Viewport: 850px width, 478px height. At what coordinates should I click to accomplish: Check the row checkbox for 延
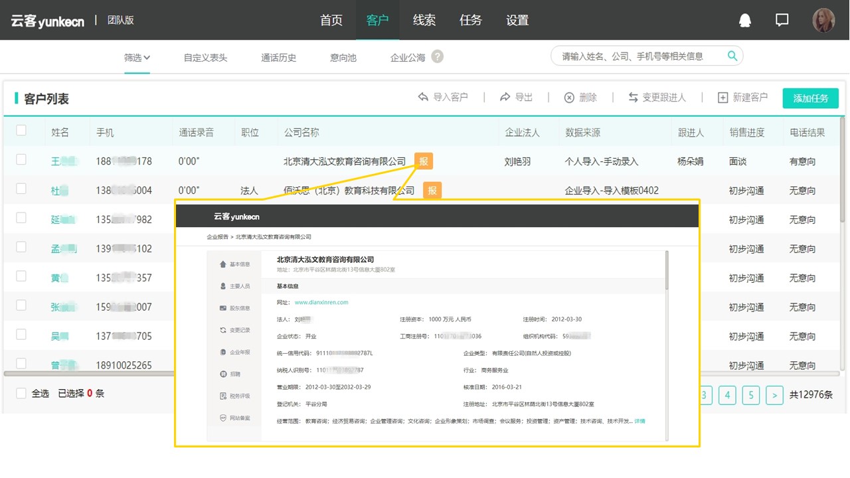(x=21, y=218)
